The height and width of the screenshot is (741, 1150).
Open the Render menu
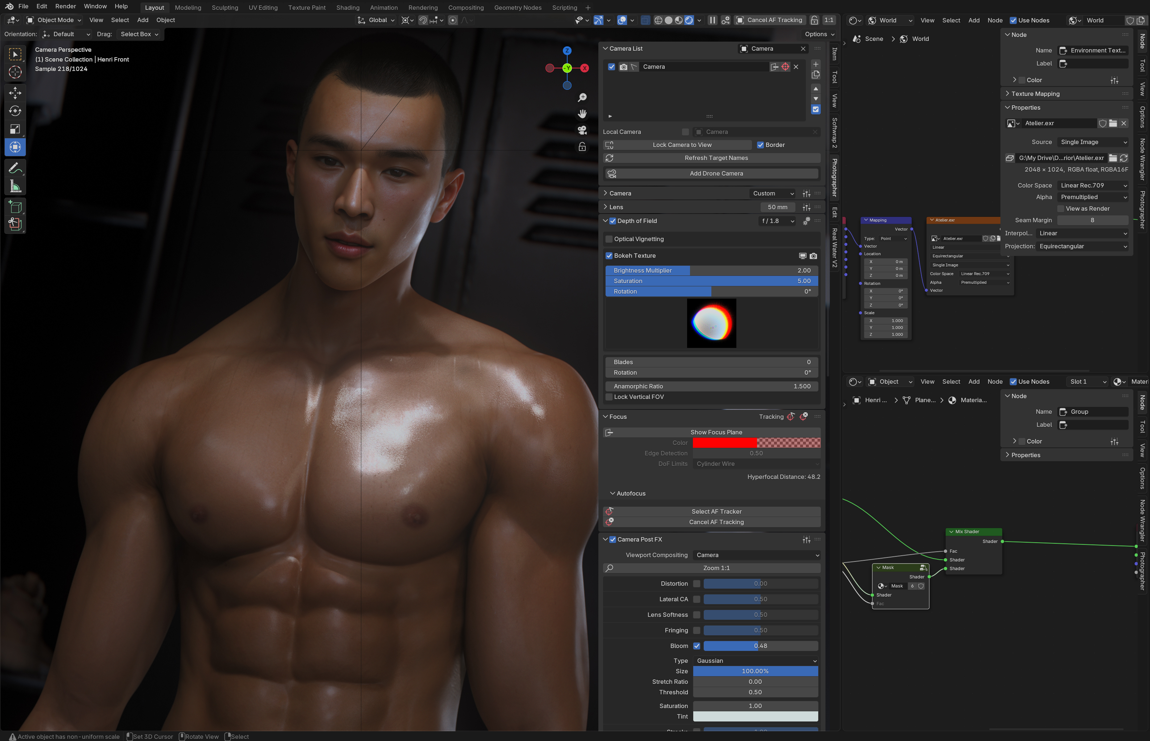(x=66, y=6)
